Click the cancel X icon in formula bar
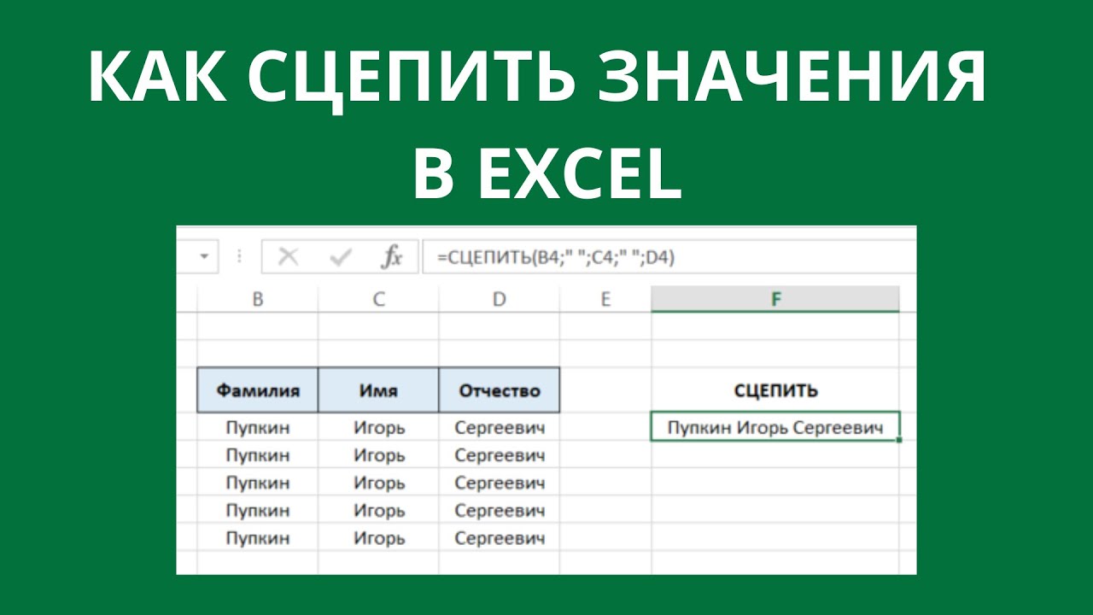This screenshot has height=615, width=1093. (289, 257)
